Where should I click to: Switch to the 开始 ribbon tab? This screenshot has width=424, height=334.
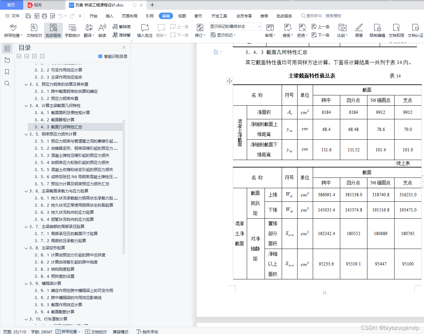pyautogui.click(x=93, y=16)
